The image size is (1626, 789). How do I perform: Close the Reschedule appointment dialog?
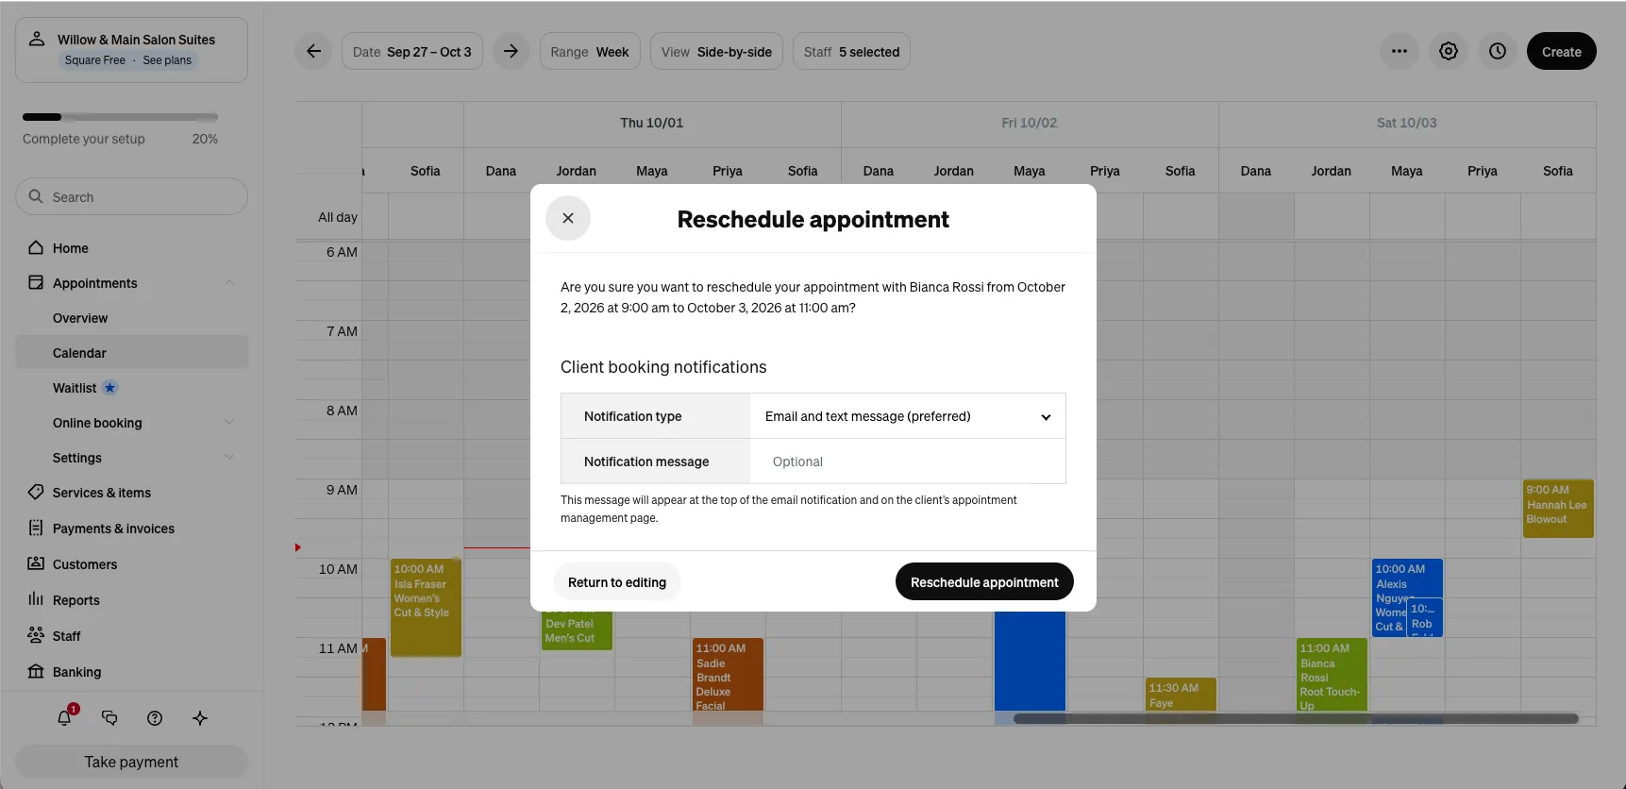click(x=568, y=218)
